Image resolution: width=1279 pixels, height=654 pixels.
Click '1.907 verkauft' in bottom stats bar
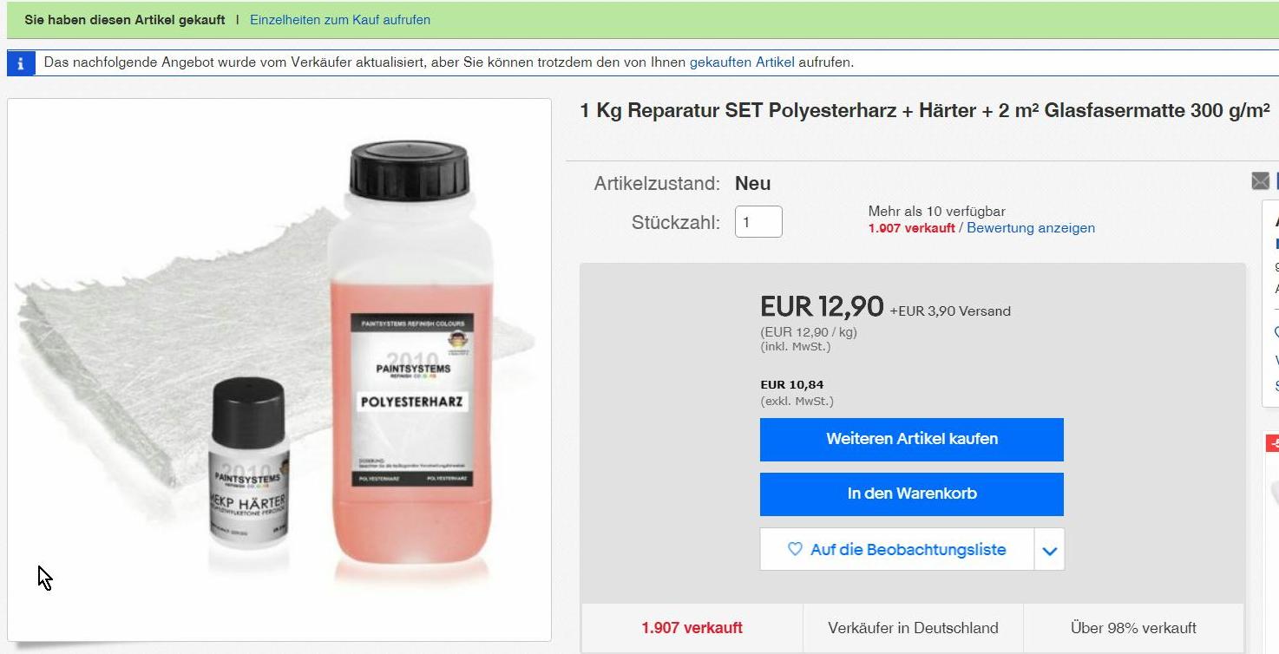tap(692, 628)
